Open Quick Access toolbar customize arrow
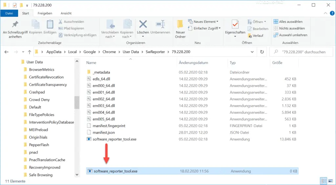 point(27,5)
